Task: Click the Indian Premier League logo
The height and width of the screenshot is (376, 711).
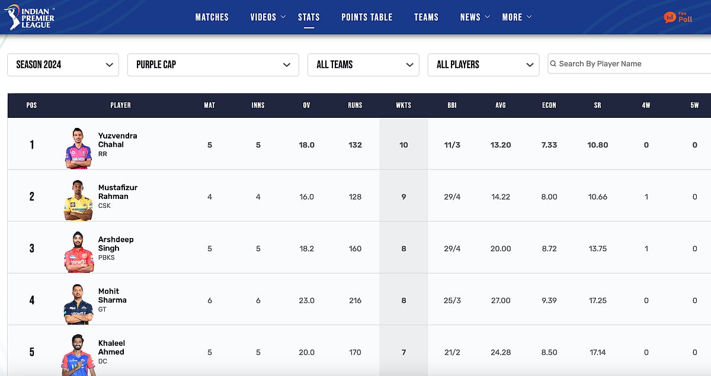Action: pyautogui.click(x=30, y=17)
